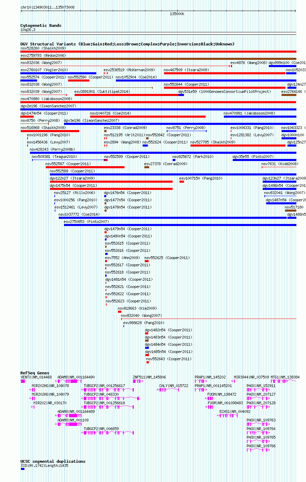Screen dimensions: 306x482
Task: Open variant esv2750853 (Pinto2007)
Action: coord(180,225)
